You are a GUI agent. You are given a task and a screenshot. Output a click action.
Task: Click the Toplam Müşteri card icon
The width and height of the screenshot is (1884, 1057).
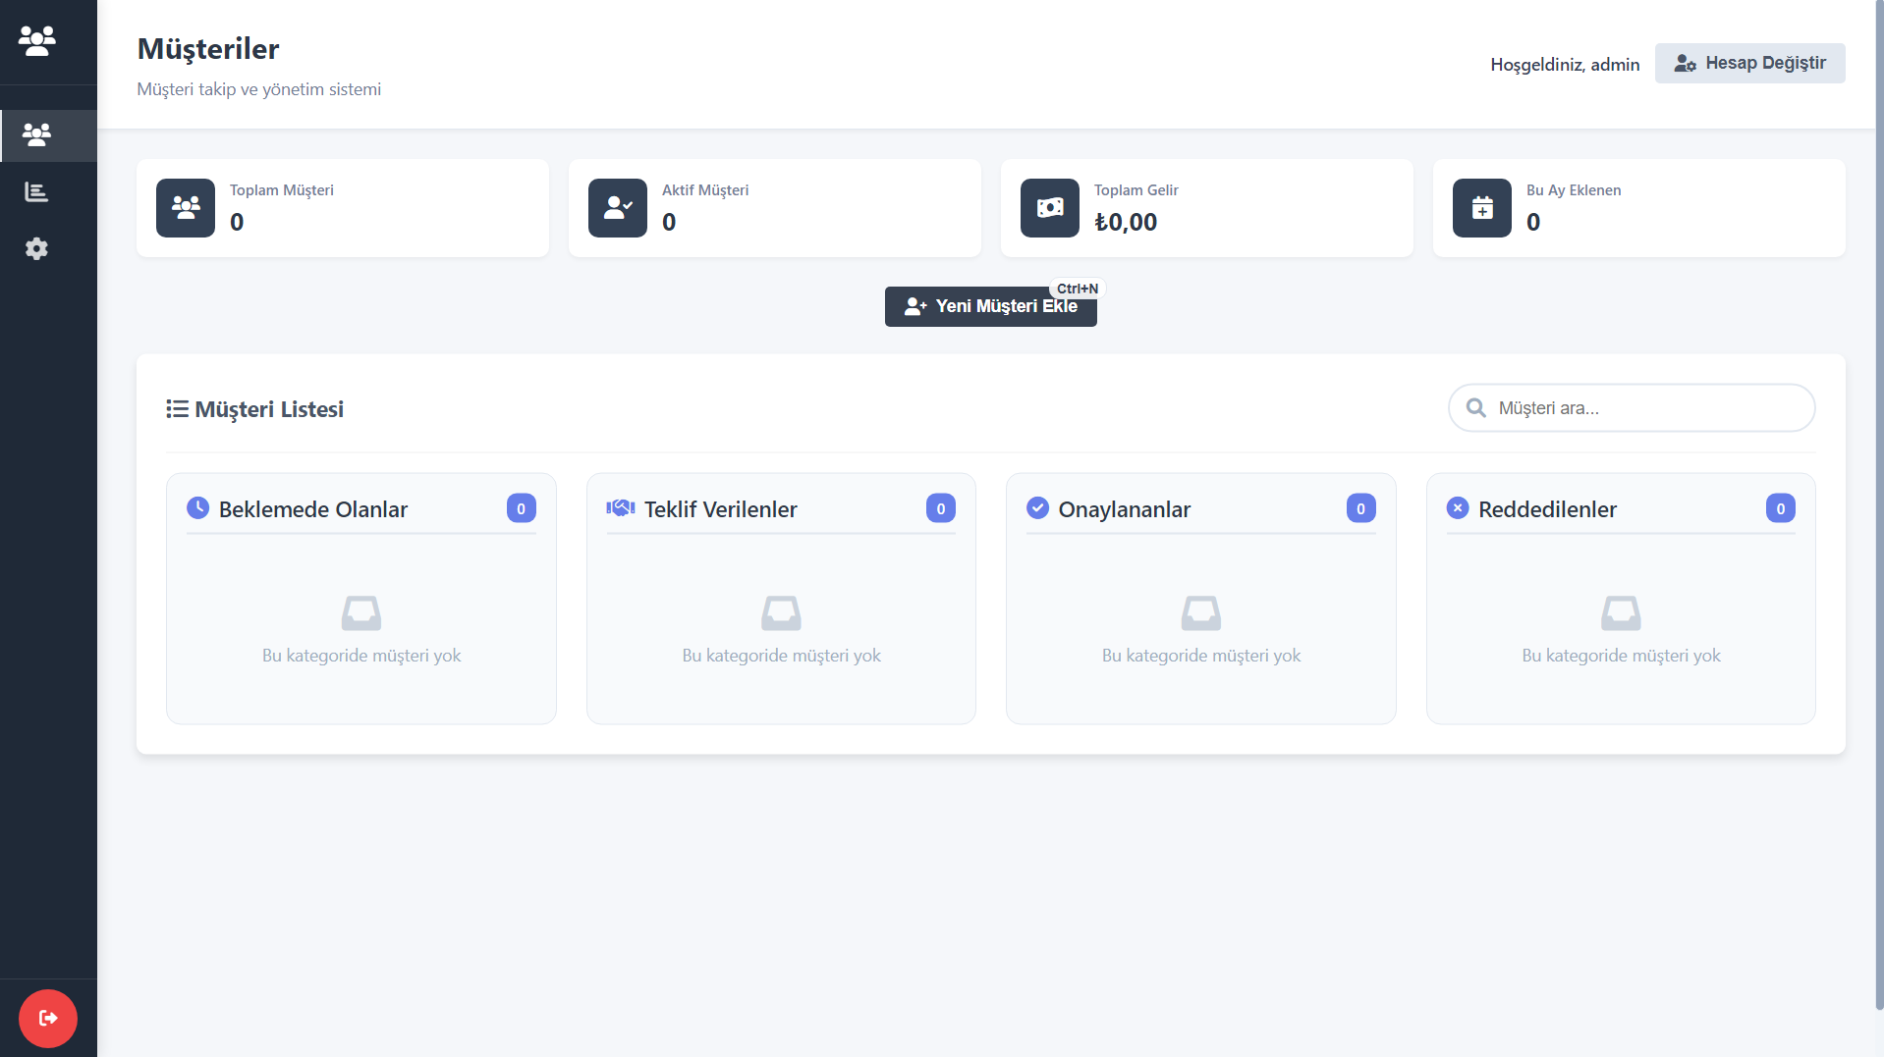point(186,207)
